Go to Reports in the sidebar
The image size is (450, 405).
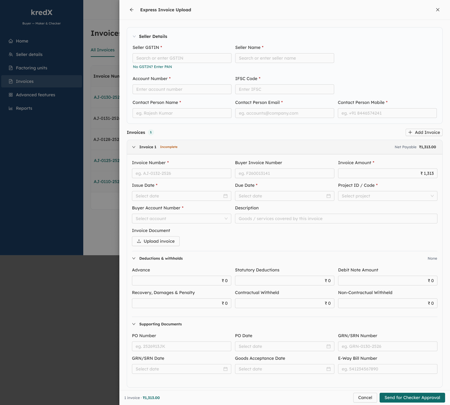[x=42, y=108]
